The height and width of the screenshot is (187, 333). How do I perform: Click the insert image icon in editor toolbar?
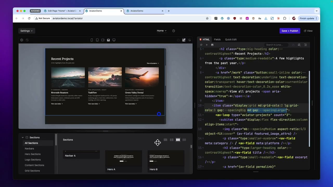pos(212,45)
